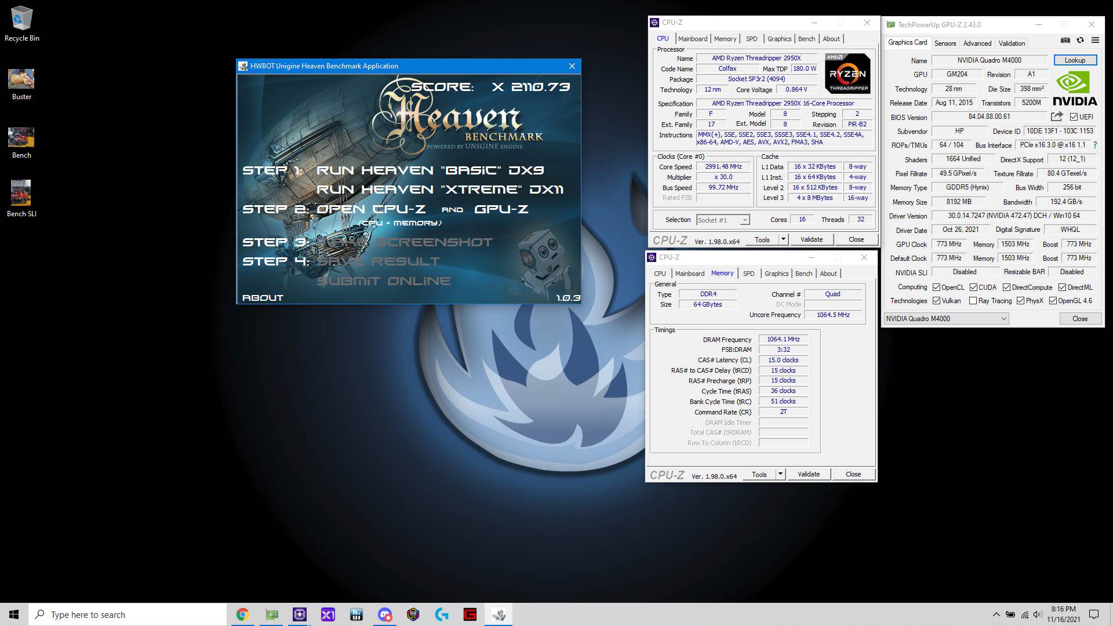
Task: Toggle the DirectCompute checkbox
Action: (x=1007, y=287)
